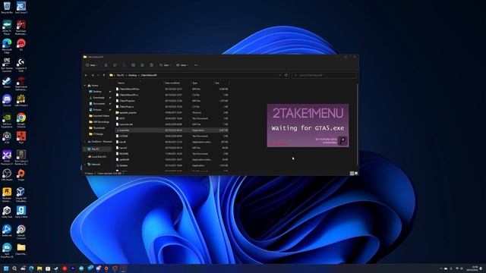Screen dimensions: 486x273
Task: Click the Rockstar Games Launcher desktop icon
Action: point(7,195)
